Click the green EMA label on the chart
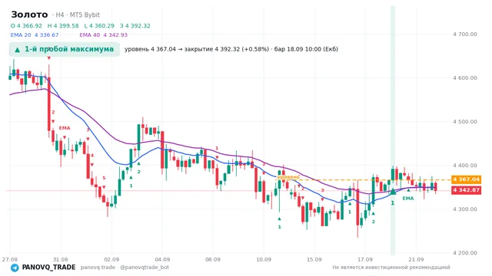 [x=408, y=198]
